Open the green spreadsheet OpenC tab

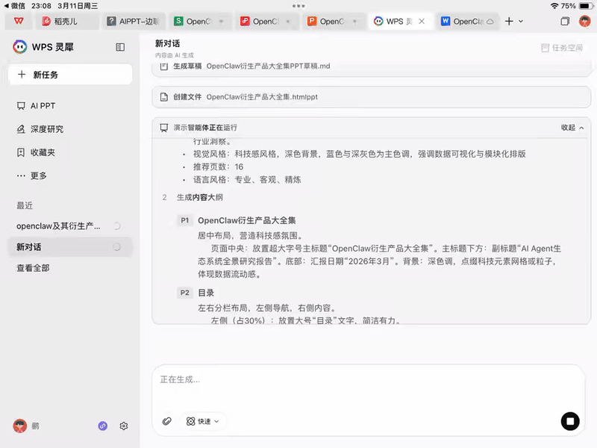click(200, 22)
